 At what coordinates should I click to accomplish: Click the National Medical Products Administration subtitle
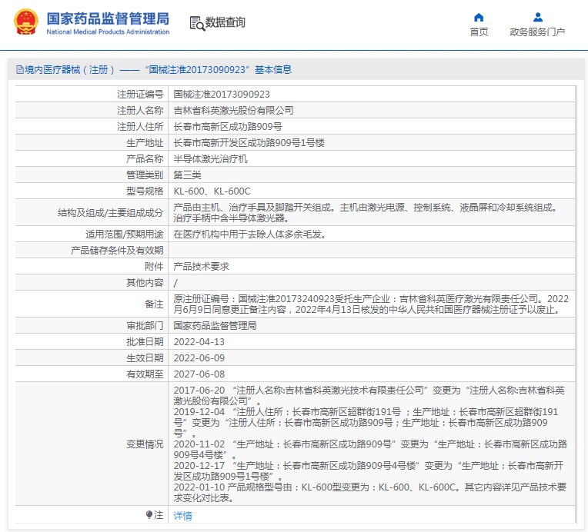[108, 32]
